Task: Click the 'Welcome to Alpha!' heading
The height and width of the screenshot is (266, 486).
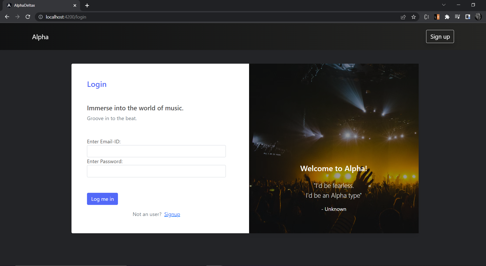Action: pos(334,169)
